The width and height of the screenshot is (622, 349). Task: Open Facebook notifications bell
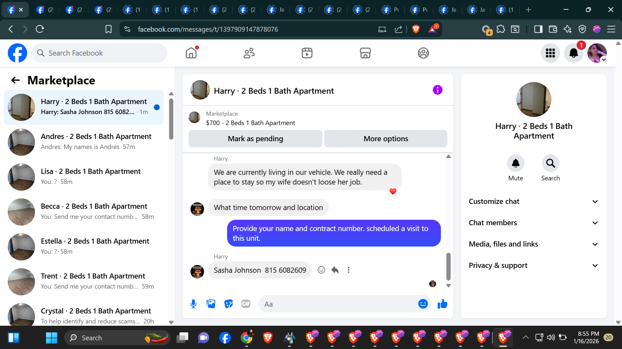point(573,53)
